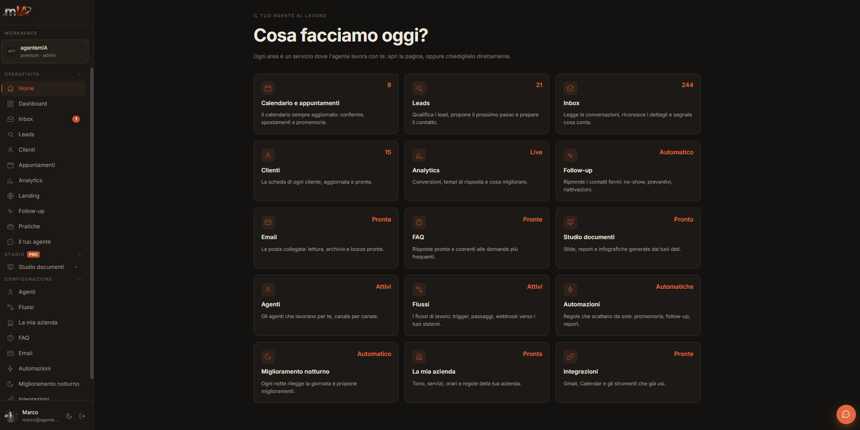860x430 pixels.
Task: Collapse the Configurazione section chevron
Action: coord(80,279)
